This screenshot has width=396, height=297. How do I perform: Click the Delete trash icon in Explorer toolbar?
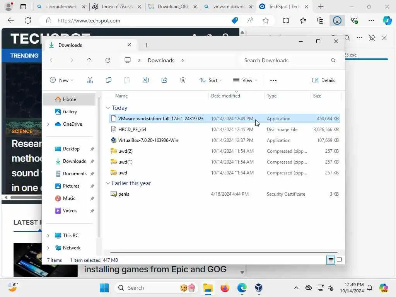tap(183, 80)
